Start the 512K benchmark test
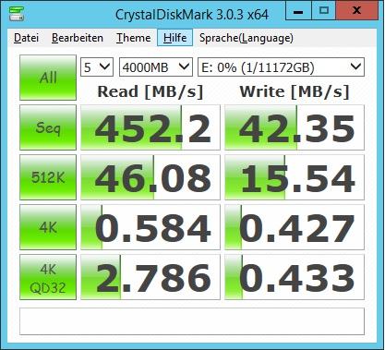Screen dimensions: 385x350 click(48, 177)
